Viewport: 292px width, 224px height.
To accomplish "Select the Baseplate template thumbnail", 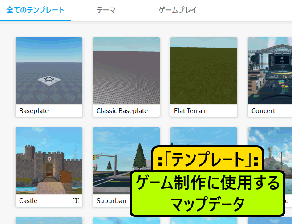I will [49, 71].
